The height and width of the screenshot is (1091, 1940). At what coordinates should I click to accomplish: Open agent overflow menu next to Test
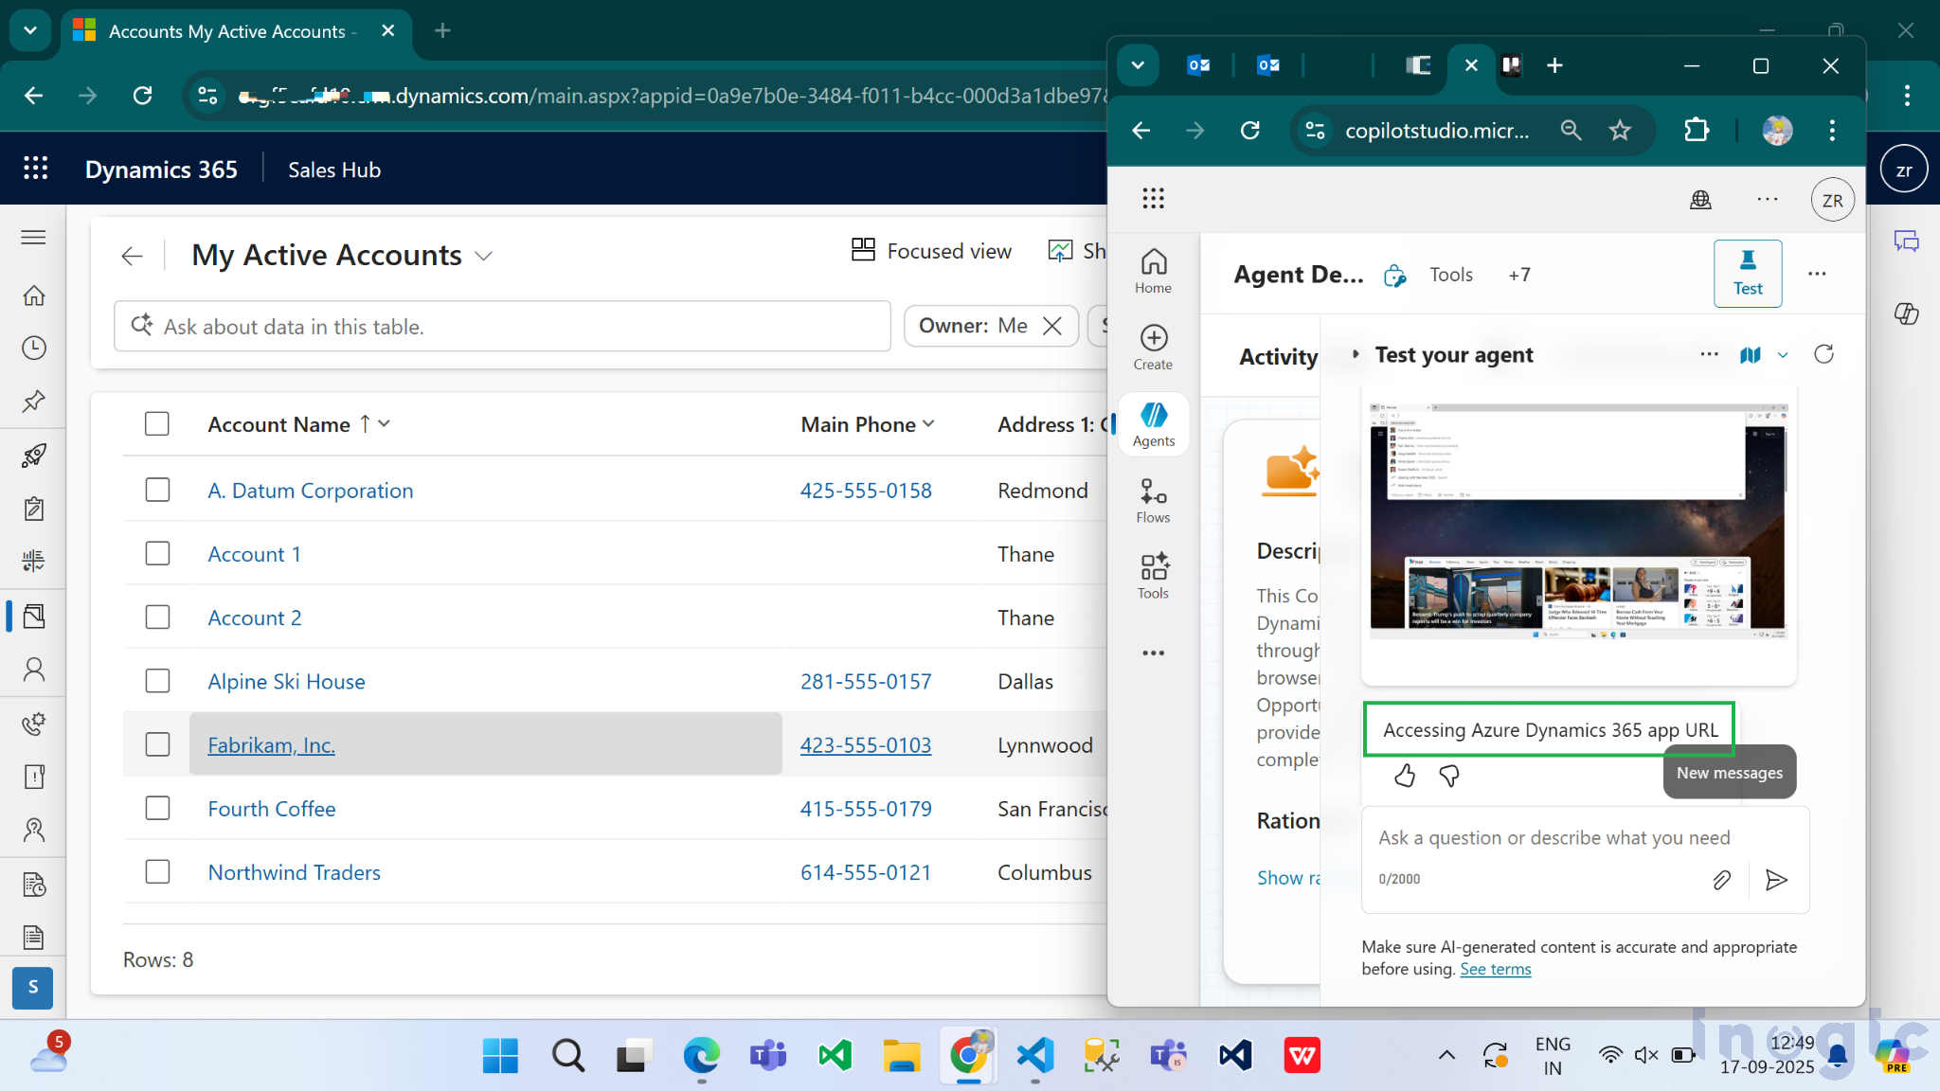[1816, 274]
